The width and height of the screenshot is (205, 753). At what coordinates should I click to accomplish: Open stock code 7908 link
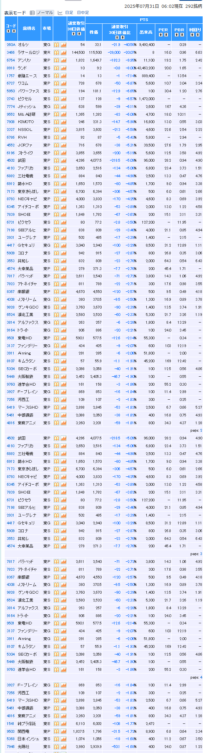point(10,122)
